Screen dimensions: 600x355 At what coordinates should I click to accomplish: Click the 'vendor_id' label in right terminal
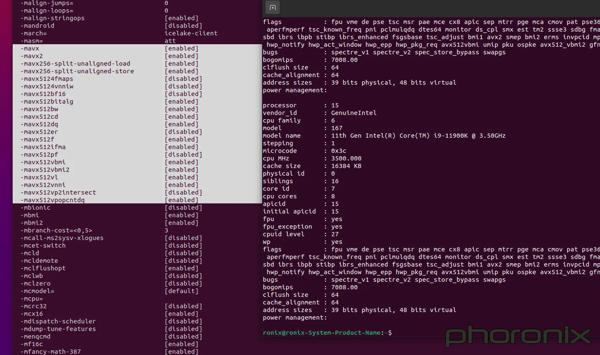[x=280, y=113]
